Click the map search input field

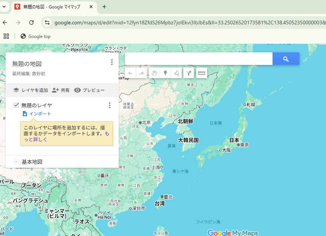tap(198, 59)
